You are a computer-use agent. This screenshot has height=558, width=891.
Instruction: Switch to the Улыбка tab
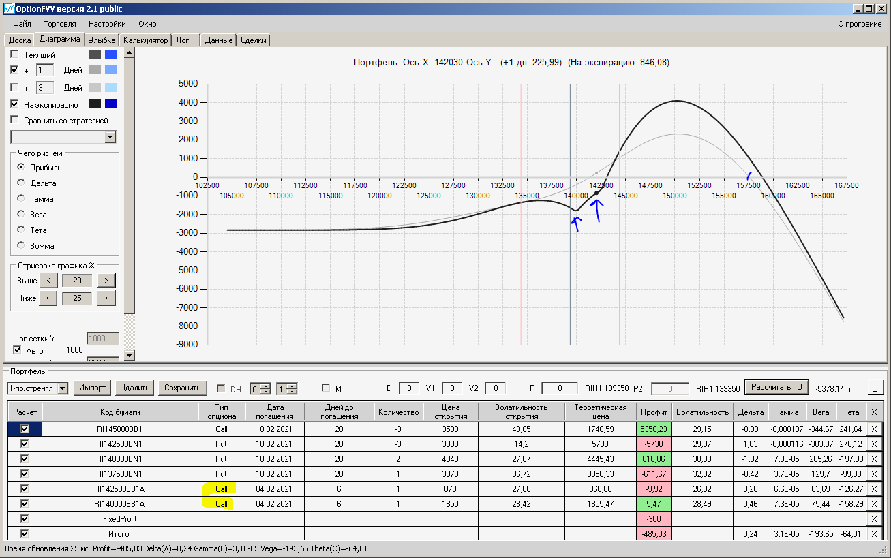102,40
